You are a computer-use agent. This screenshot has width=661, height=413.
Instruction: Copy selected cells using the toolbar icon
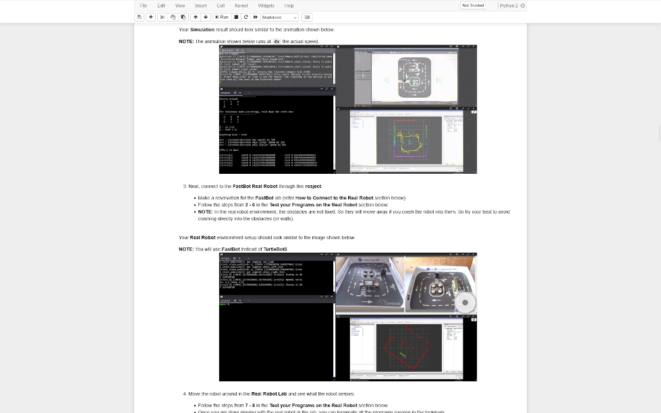pos(173,17)
